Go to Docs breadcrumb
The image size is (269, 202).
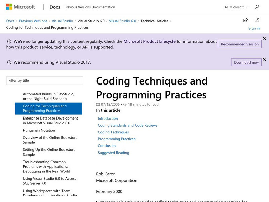click(10, 21)
